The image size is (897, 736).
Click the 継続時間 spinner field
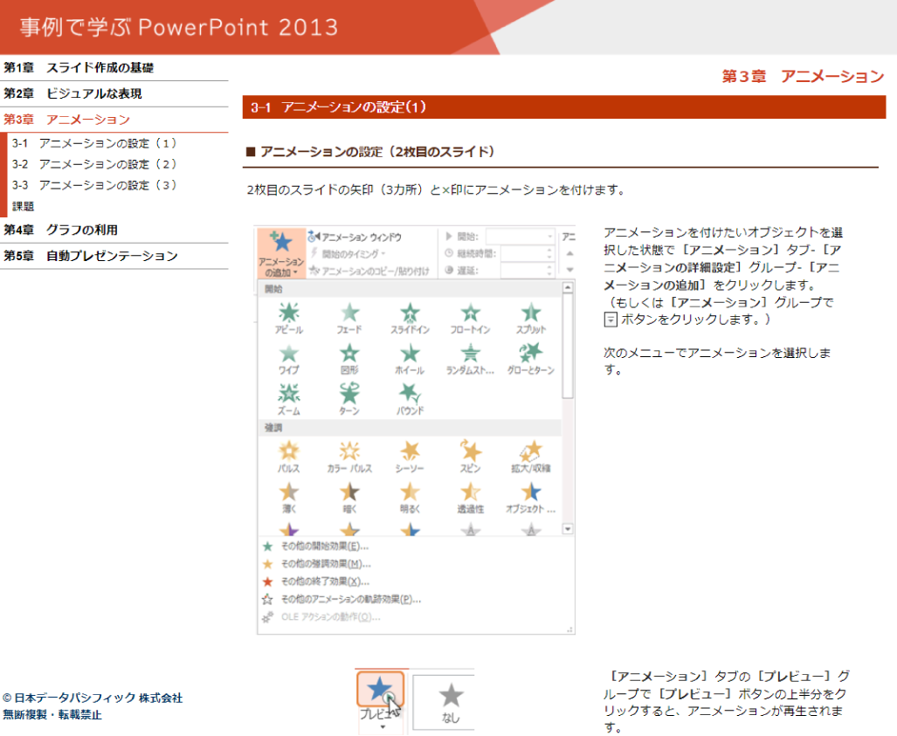pyautogui.click(x=527, y=253)
